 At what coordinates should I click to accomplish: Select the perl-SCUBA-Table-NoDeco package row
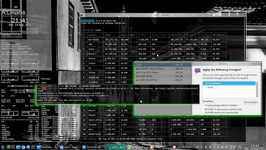coord(163,69)
